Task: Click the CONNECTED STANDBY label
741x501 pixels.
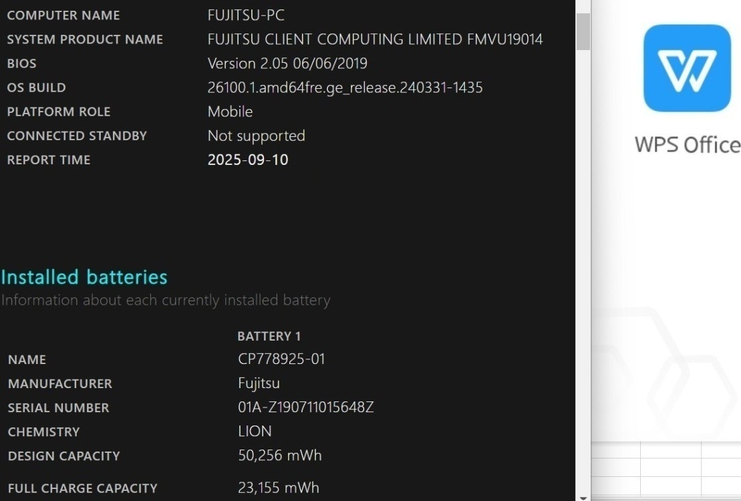Action: pos(77,136)
